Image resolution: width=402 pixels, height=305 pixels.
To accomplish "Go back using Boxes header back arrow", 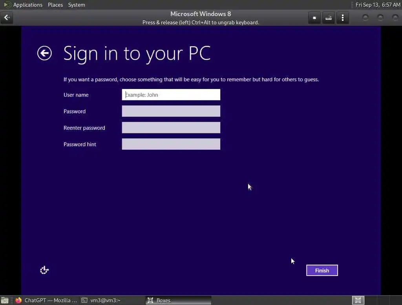I will point(7,18).
